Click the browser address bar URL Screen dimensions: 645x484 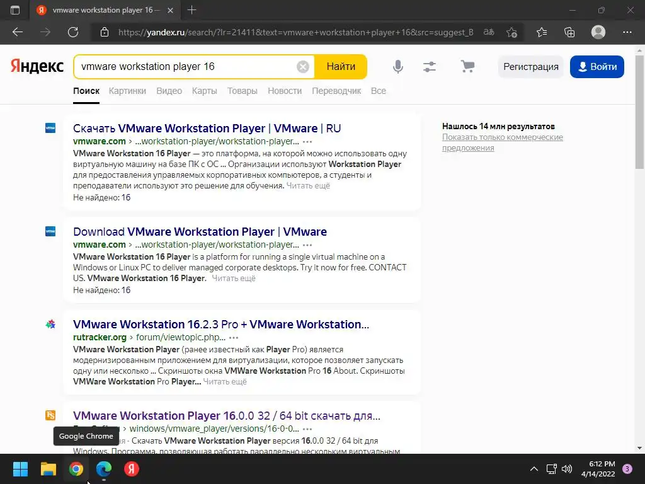(x=296, y=32)
